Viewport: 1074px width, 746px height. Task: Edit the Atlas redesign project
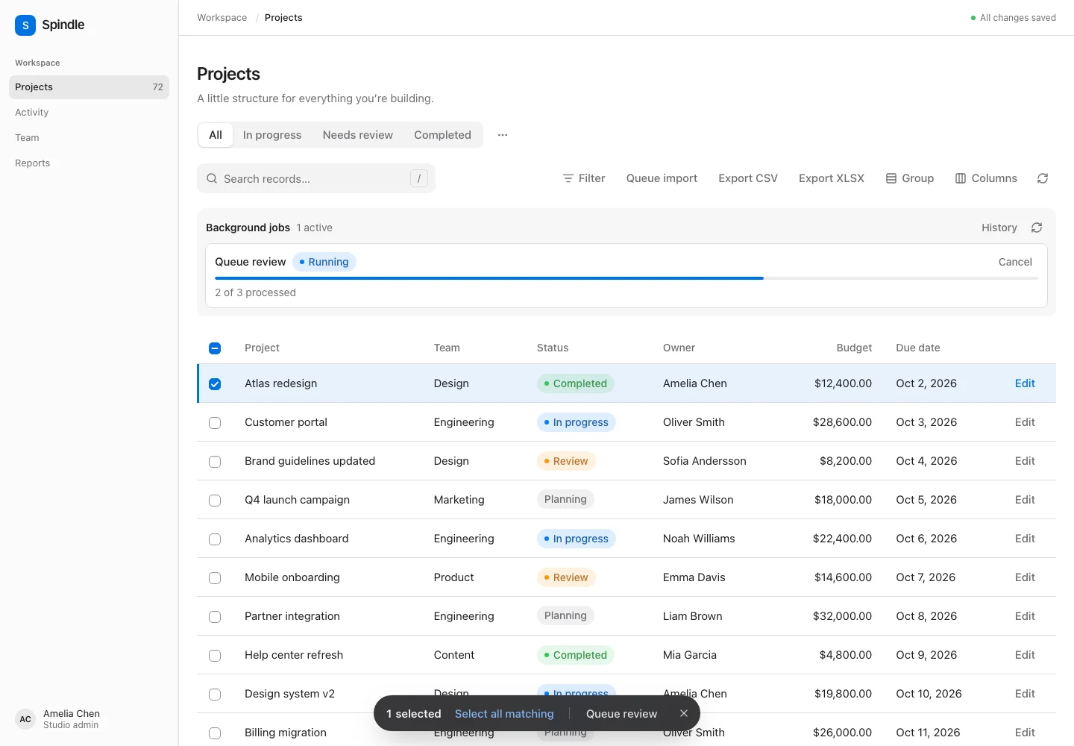(x=1025, y=383)
